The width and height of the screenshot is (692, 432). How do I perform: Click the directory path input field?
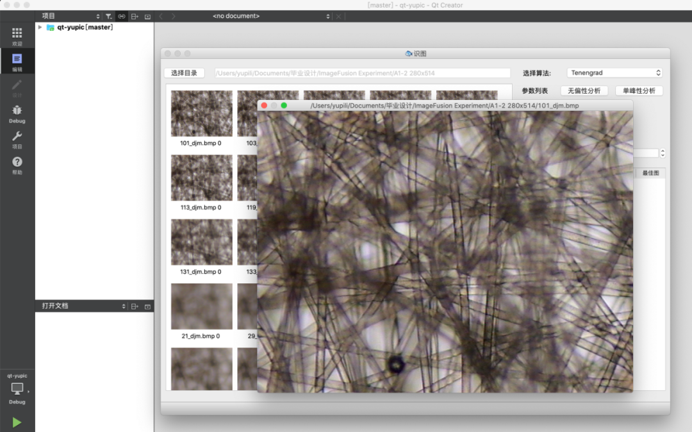362,73
